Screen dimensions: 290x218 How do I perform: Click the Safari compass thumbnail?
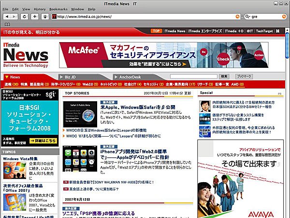(80, 114)
